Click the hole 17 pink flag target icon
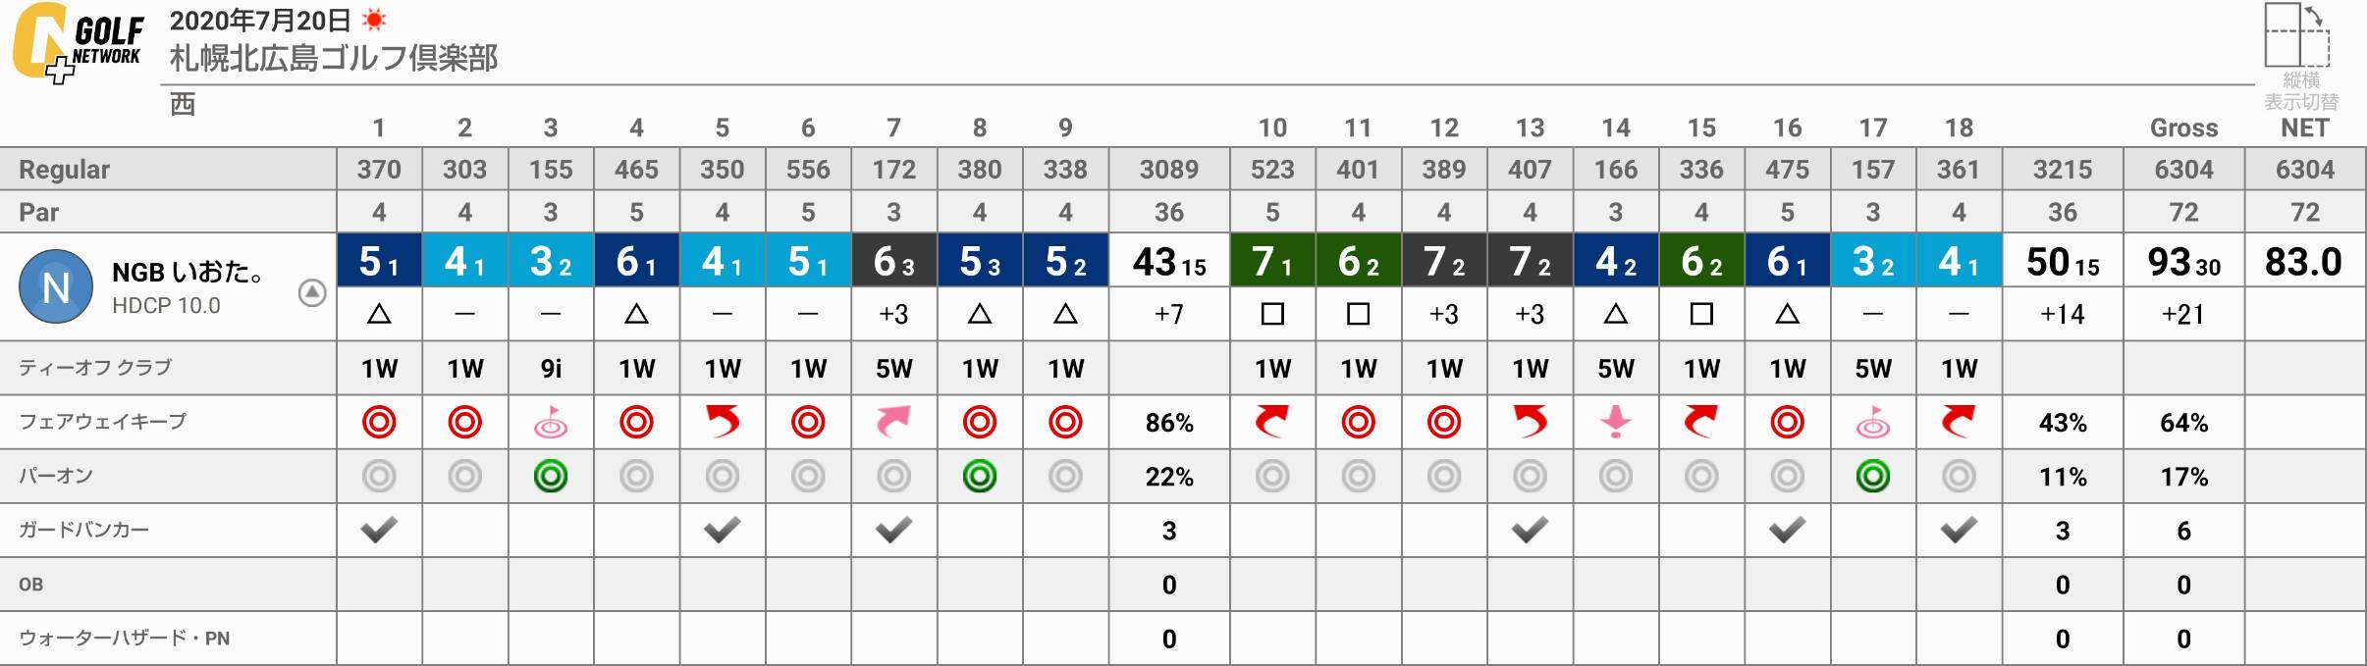Image resolution: width=2367 pixels, height=666 pixels. coord(1872,423)
